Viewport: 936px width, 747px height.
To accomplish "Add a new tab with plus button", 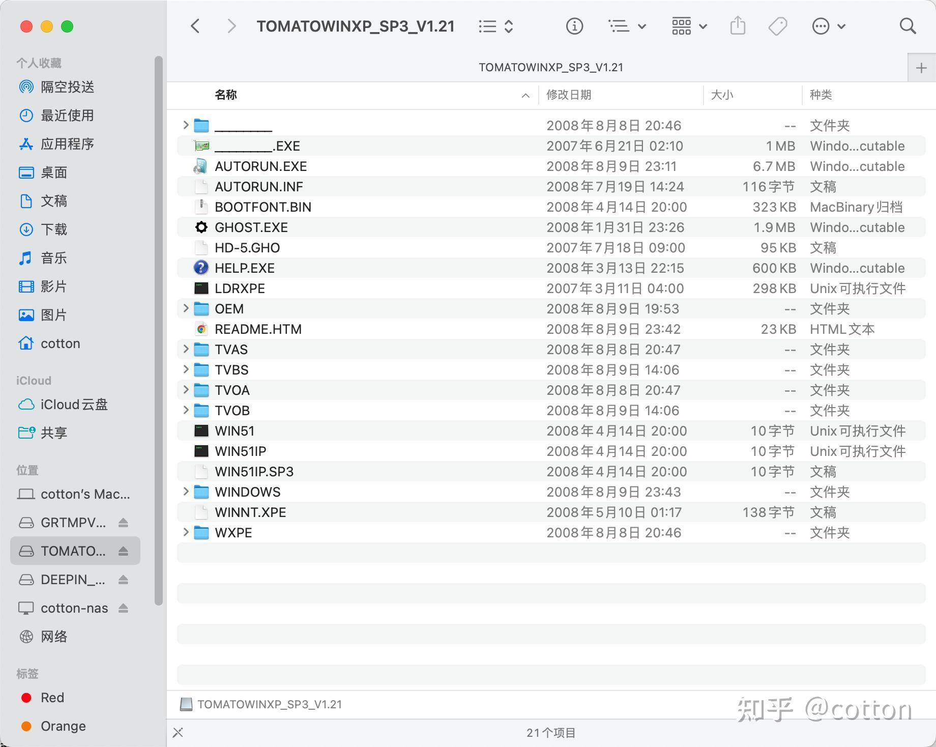I will tap(921, 68).
